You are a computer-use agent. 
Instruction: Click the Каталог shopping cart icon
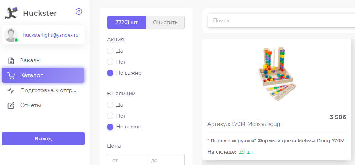[11, 75]
